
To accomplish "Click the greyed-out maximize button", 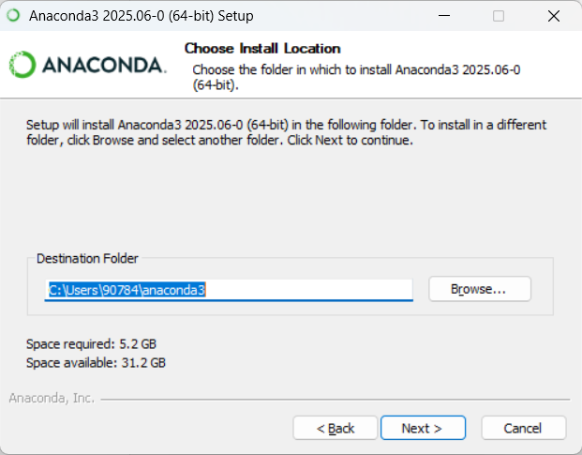I will point(499,16).
